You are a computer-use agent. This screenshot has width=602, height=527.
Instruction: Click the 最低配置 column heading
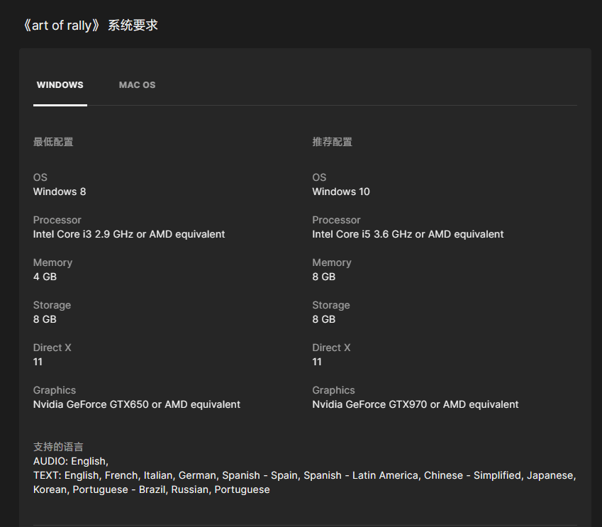click(x=53, y=142)
